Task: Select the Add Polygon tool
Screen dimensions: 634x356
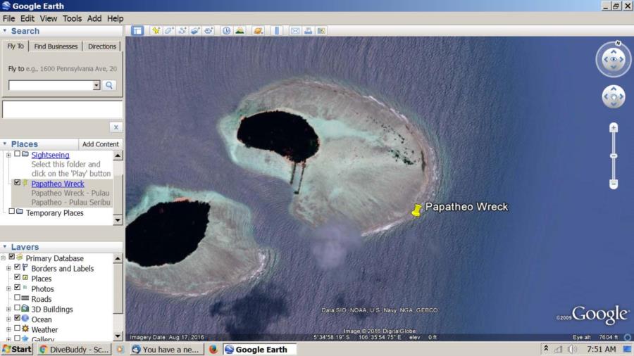Action: [168, 31]
